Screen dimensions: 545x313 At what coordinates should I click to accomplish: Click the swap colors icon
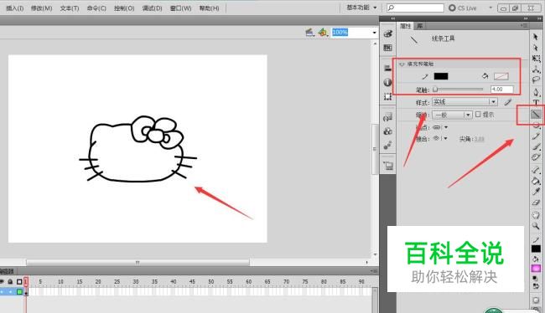[536, 286]
